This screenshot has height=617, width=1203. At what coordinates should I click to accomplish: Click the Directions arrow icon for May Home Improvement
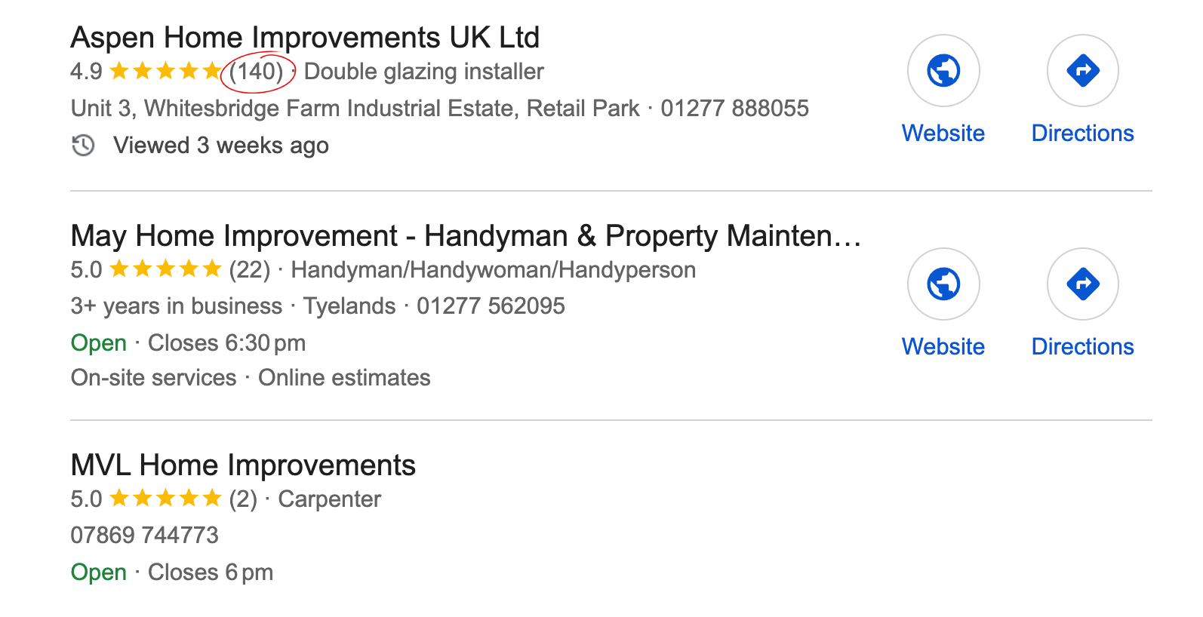1082,284
